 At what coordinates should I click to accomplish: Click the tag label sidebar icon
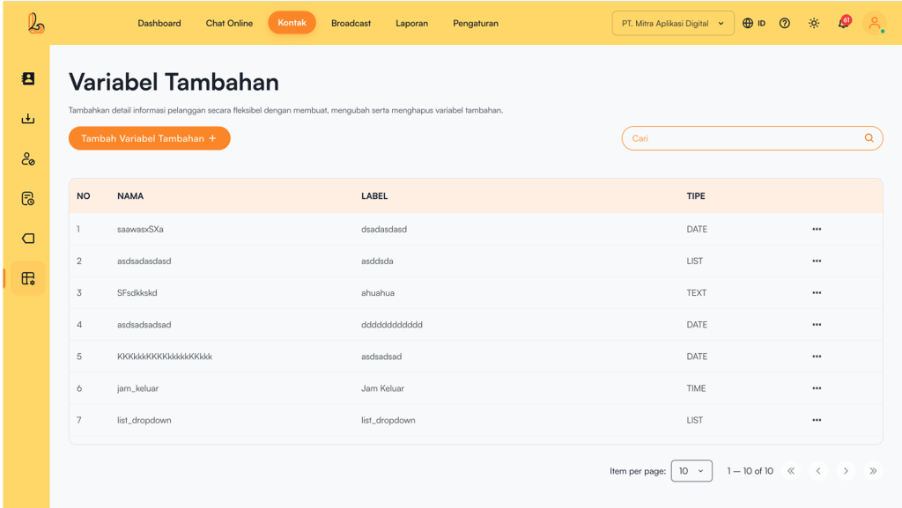click(x=27, y=239)
